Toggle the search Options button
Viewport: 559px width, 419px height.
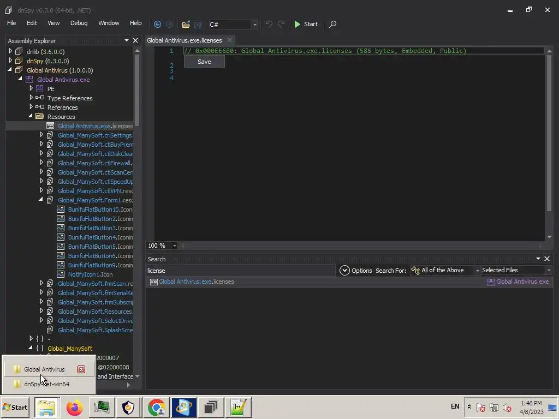tap(355, 271)
